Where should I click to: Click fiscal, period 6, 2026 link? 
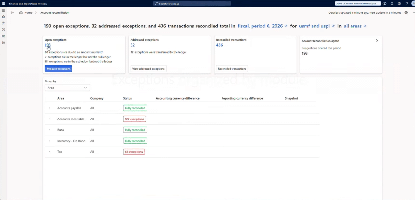260,26
